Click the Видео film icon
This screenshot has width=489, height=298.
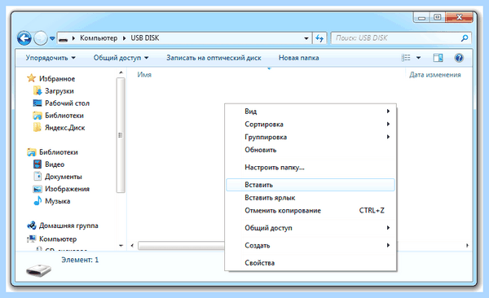[37, 164]
